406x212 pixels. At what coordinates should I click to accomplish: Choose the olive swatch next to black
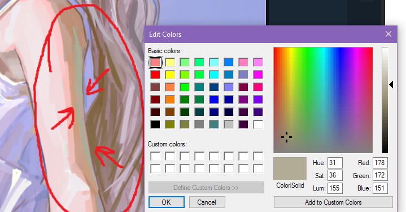pos(170,125)
